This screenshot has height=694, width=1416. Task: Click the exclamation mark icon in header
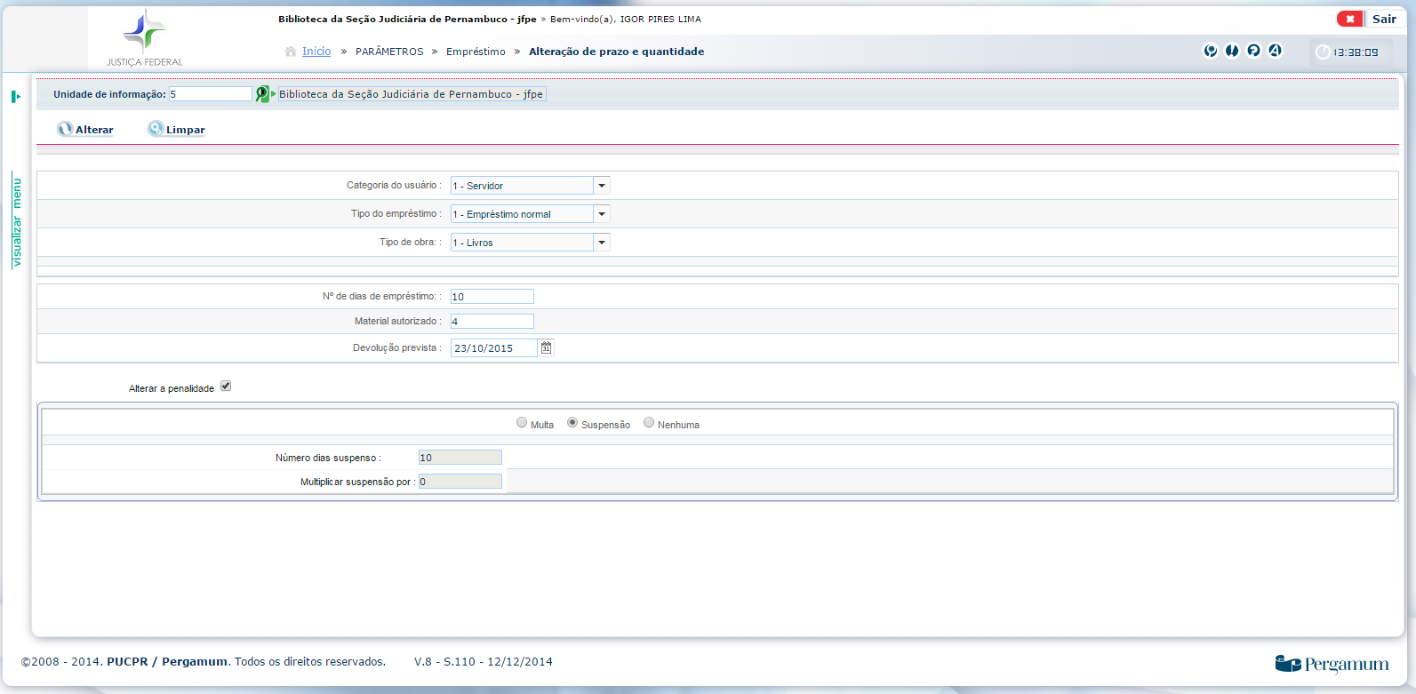tap(1232, 51)
